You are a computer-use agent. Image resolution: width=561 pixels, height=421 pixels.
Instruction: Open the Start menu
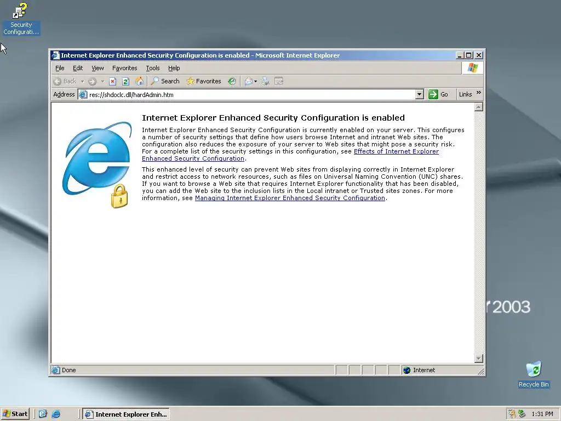tap(15, 414)
